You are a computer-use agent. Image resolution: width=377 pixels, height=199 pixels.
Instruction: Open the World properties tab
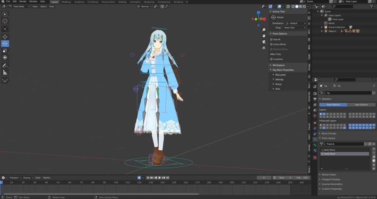[x=315, y=116]
